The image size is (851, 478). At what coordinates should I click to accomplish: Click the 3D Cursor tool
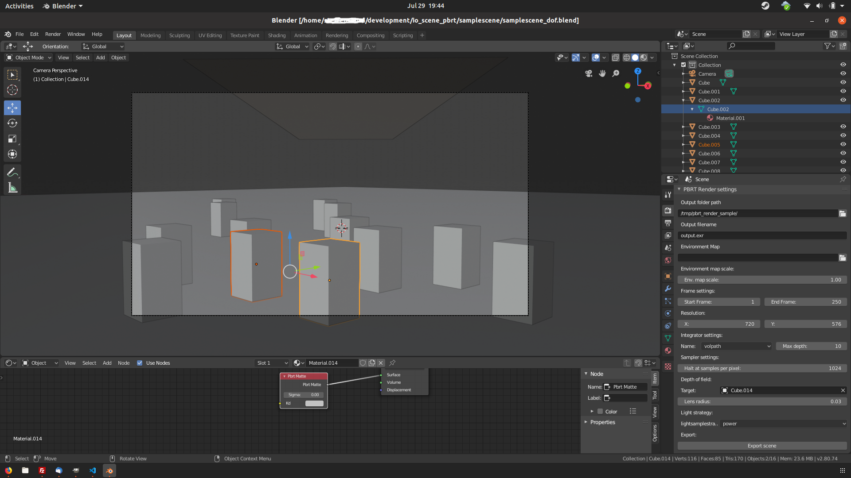pos(12,90)
